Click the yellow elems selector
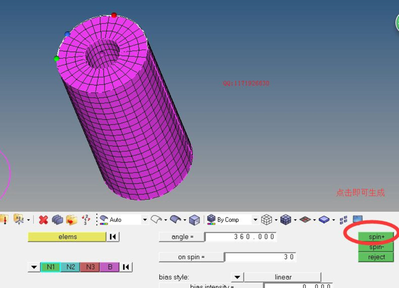This screenshot has width=399, height=288. click(x=67, y=237)
